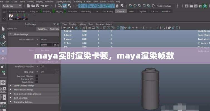The image size is (210, 111).
Task: Click the undo arrow in status line
Action: point(42,6)
